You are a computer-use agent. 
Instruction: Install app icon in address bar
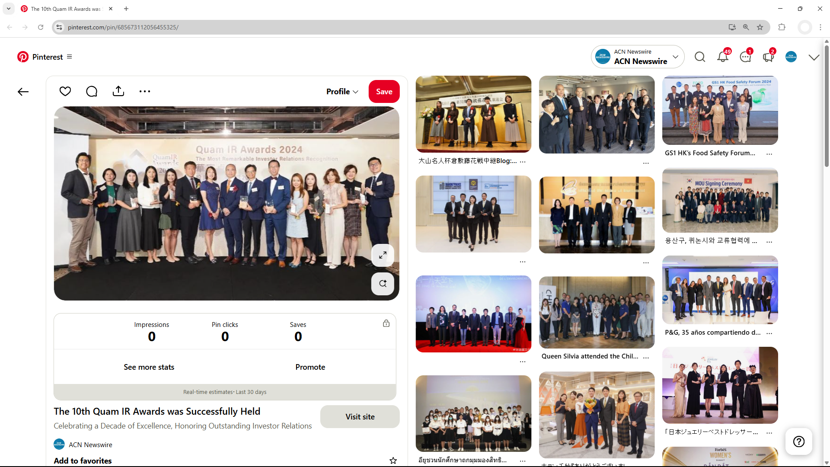(732, 27)
